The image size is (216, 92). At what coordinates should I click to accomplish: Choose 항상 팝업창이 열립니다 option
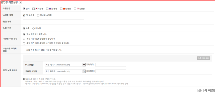(24, 34)
